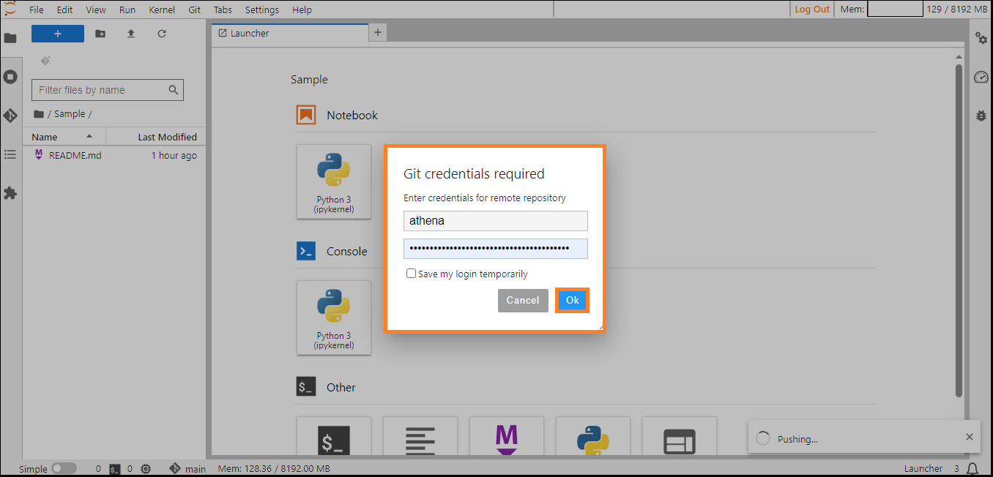Create a new Markdown File tile
Screen dimensions: 993x477
click(x=507, y=437)
